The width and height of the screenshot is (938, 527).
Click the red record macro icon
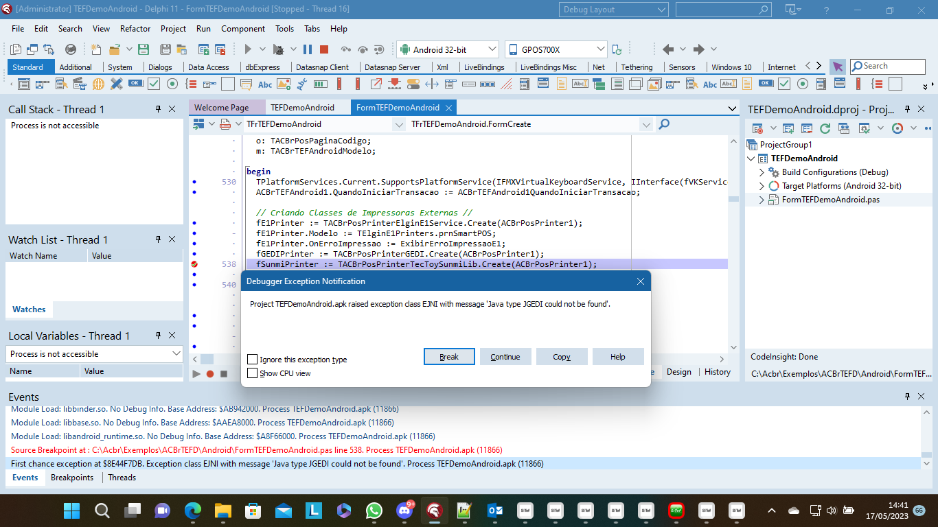click(210, 374)
